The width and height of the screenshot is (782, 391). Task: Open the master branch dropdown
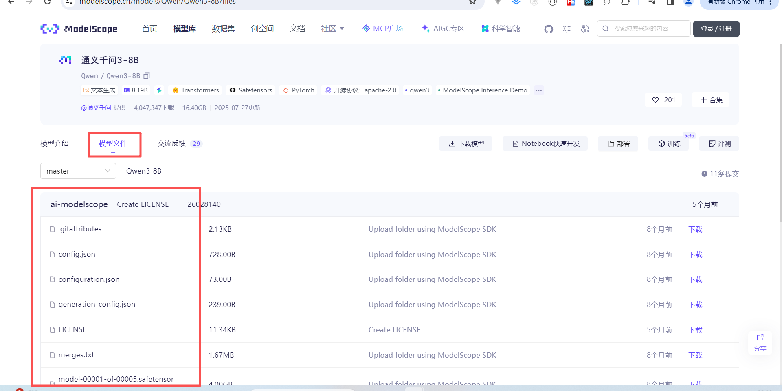click(78, 171)
